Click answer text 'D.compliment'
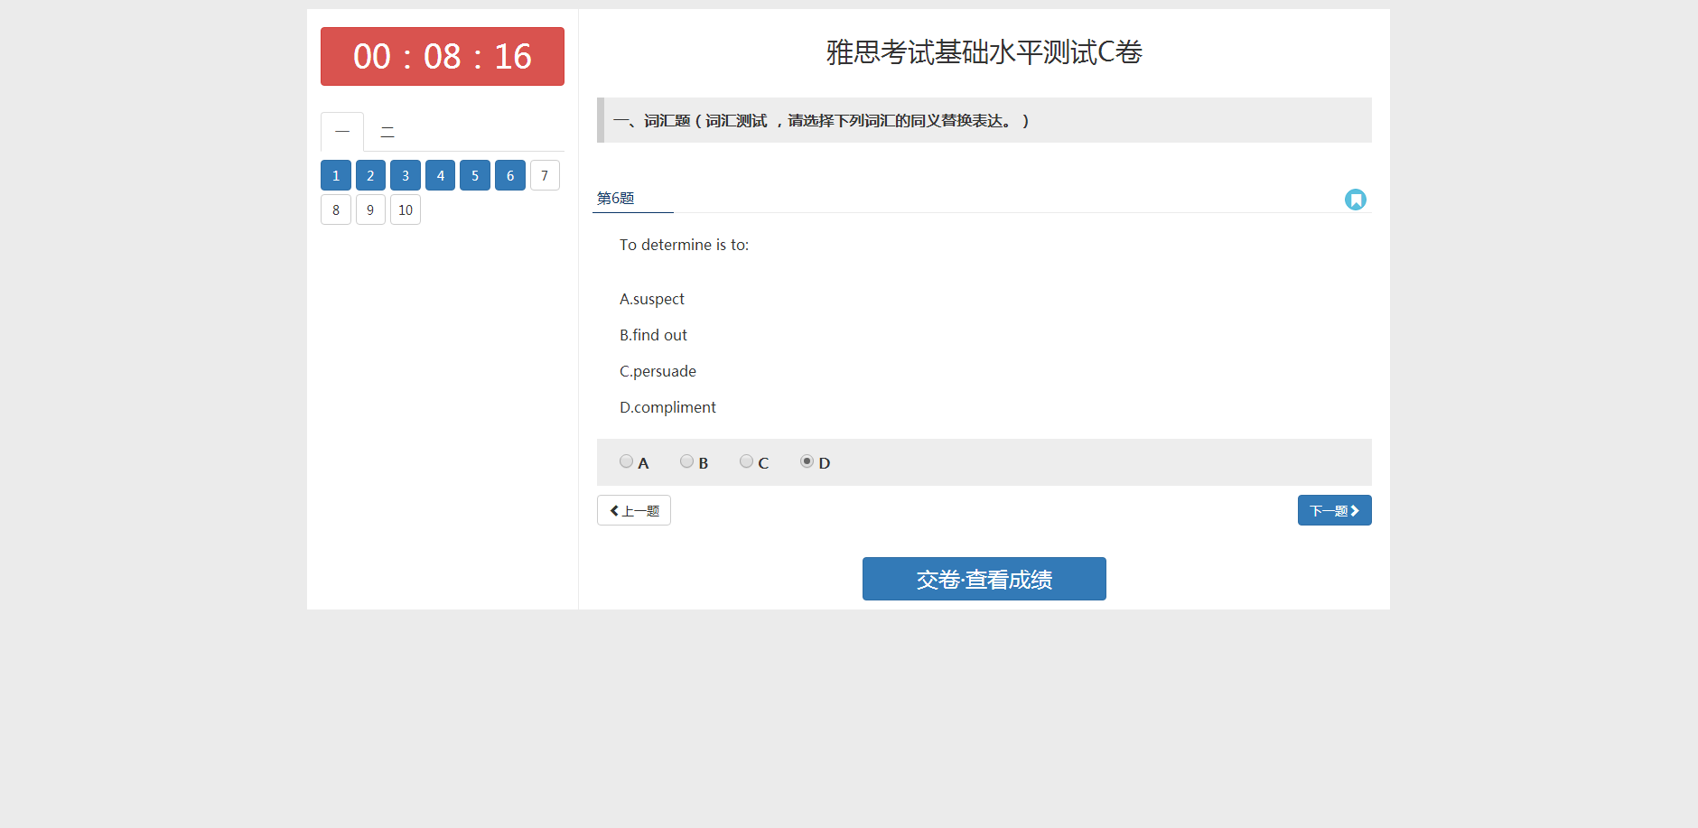This screenshot has width=1698, height=828. click(667, 407)
